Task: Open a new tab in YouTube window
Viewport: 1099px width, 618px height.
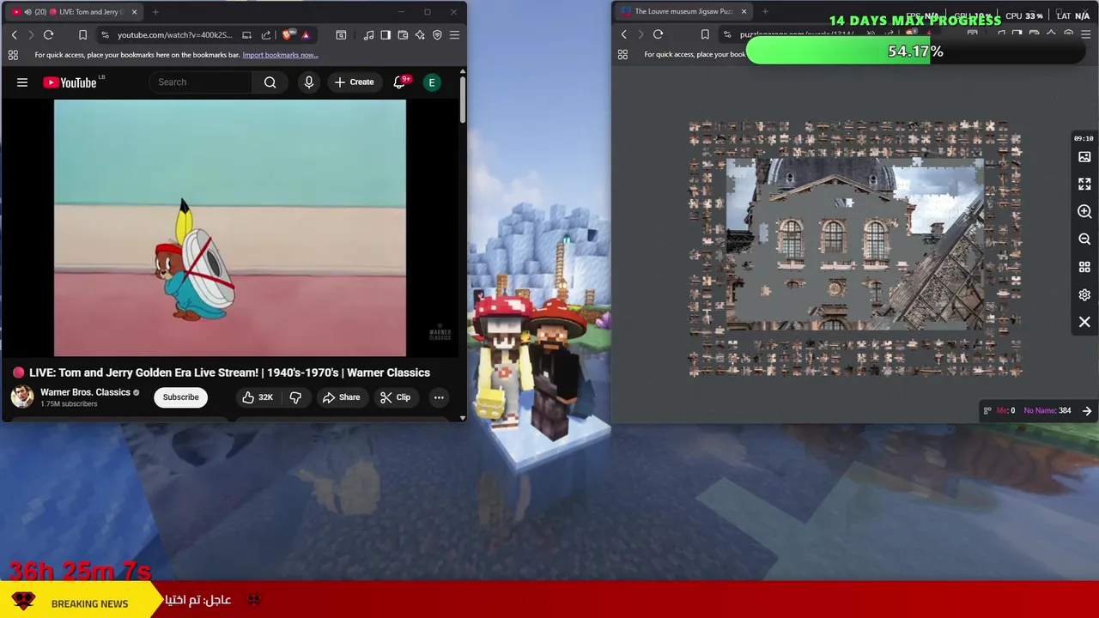Action: click(x=155, y=12)
